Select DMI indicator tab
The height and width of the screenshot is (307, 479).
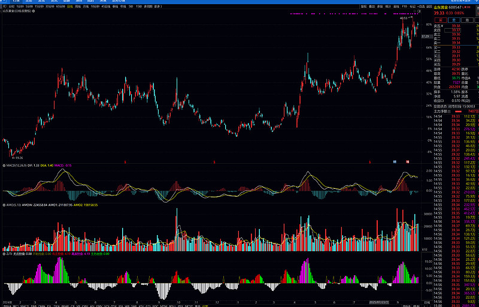[x=34, y=305]
